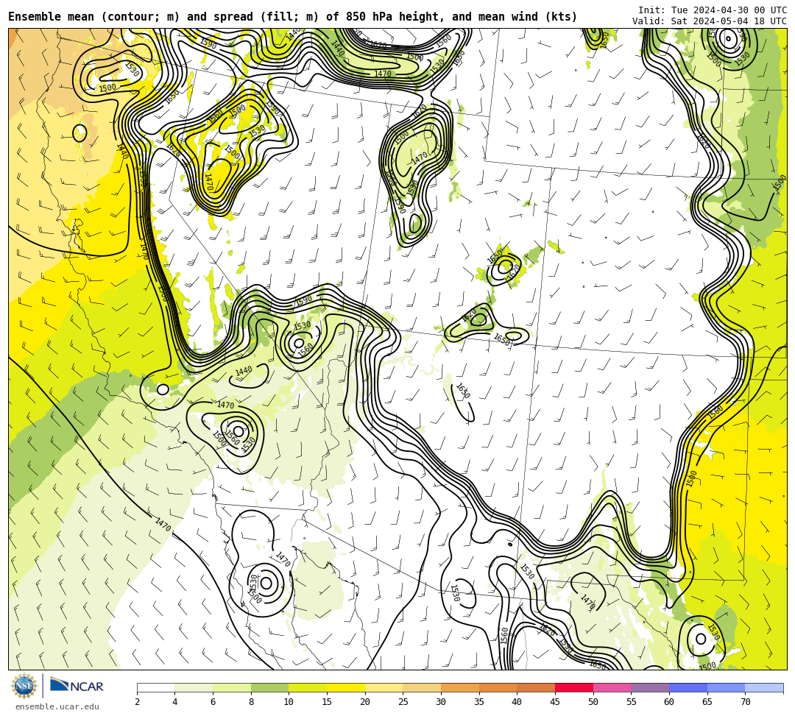Image resolution: width=795 pixels, height=716 pixels.
Task: Select the plot title about 850 hPa height
Action: tap(292, 17)
